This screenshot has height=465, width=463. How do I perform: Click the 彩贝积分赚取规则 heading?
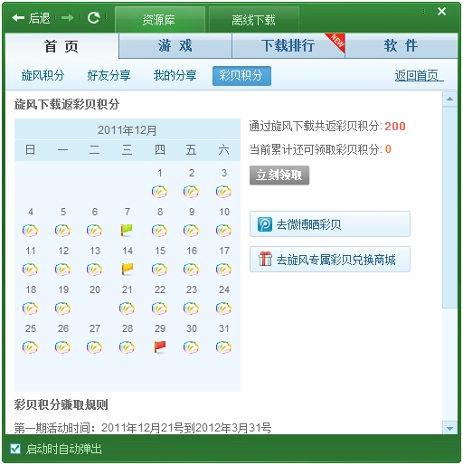tap(61, 405)
